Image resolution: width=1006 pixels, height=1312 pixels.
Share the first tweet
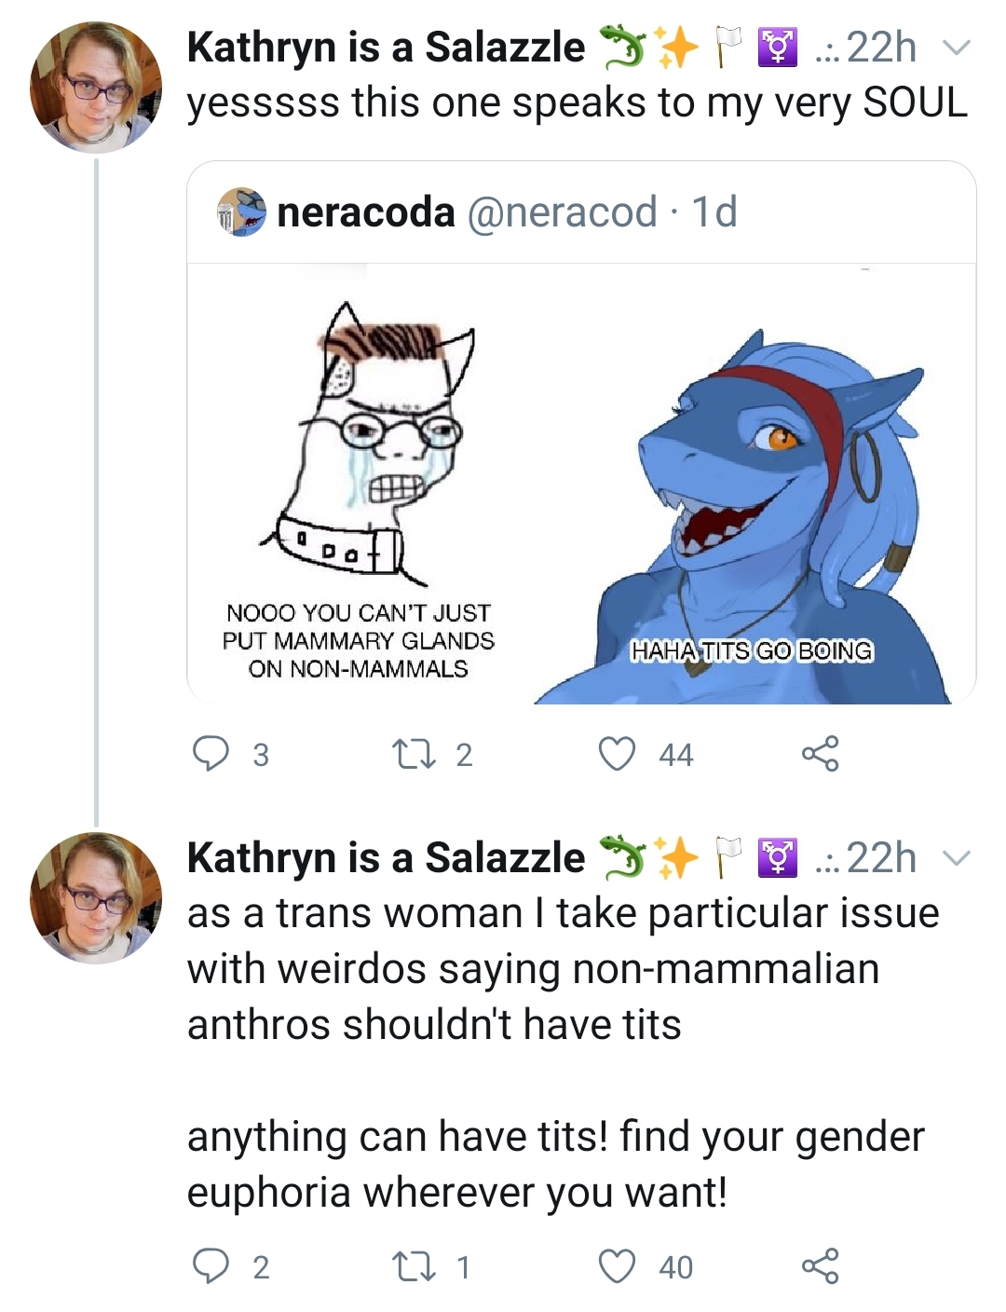[821, 754]
